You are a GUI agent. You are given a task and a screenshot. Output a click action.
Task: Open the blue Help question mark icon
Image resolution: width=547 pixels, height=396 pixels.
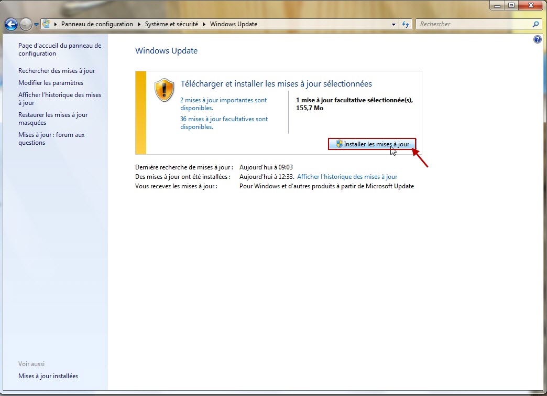(x=537, y=39)
